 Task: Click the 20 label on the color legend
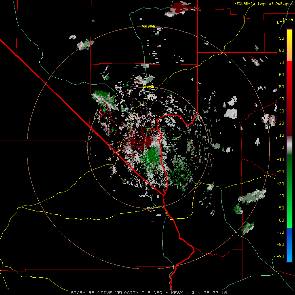[x=282, y=123]
